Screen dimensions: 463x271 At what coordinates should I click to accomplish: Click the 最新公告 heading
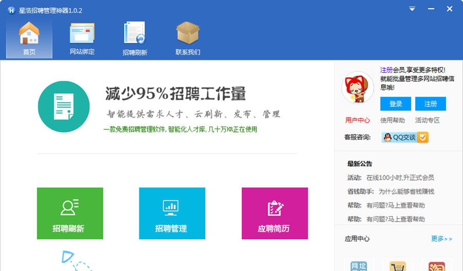coord(360,164)
